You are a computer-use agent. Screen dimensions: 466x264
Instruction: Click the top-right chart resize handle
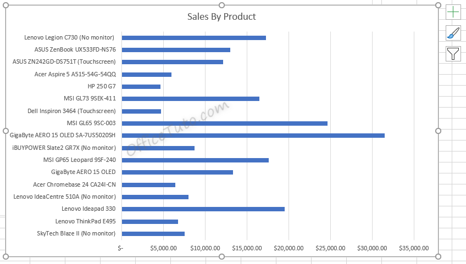[438, 5]
